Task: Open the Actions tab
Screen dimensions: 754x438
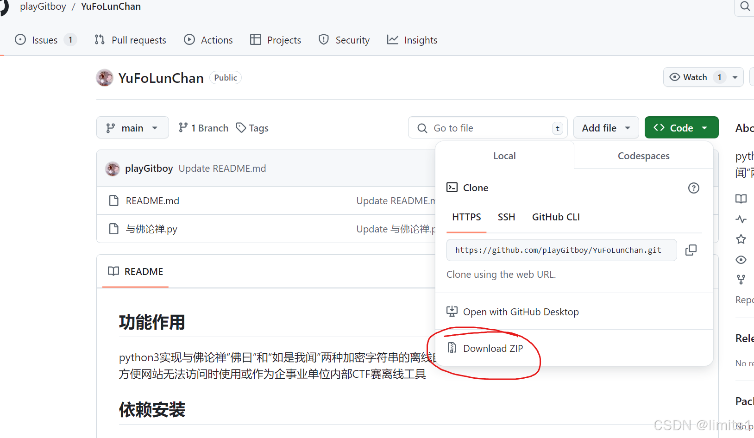Action: point(208,40)
